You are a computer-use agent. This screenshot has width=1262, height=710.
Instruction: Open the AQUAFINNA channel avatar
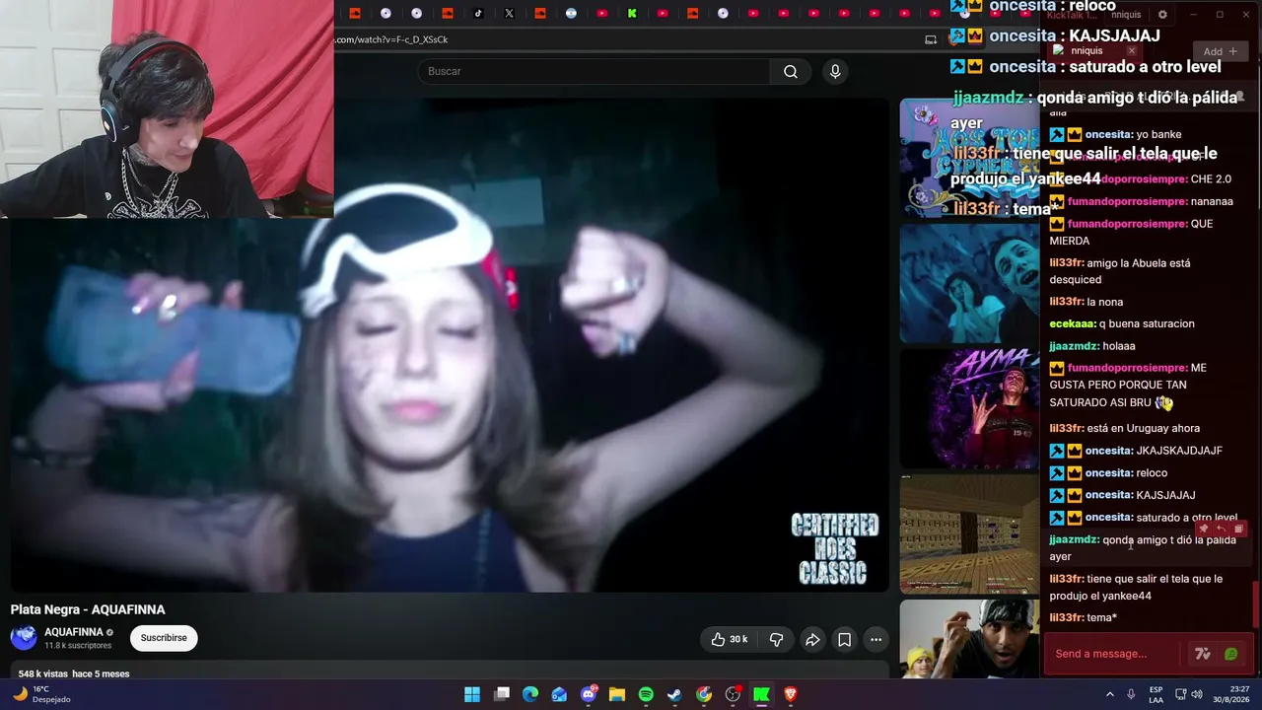pyautogui.click(x=24, y=638)
